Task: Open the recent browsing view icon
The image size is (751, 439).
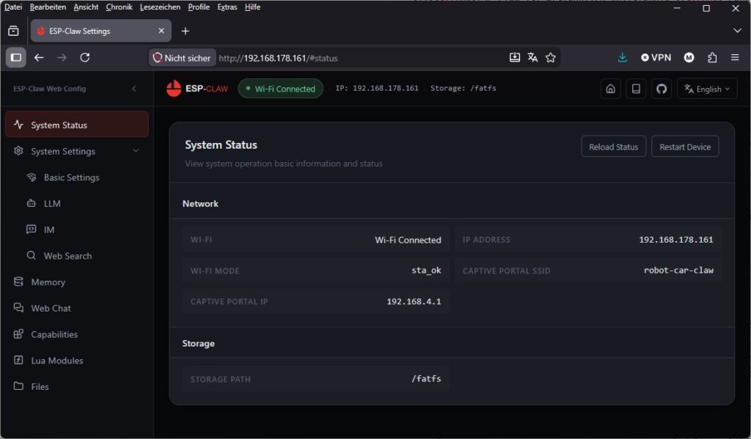Action: (13, 31)
